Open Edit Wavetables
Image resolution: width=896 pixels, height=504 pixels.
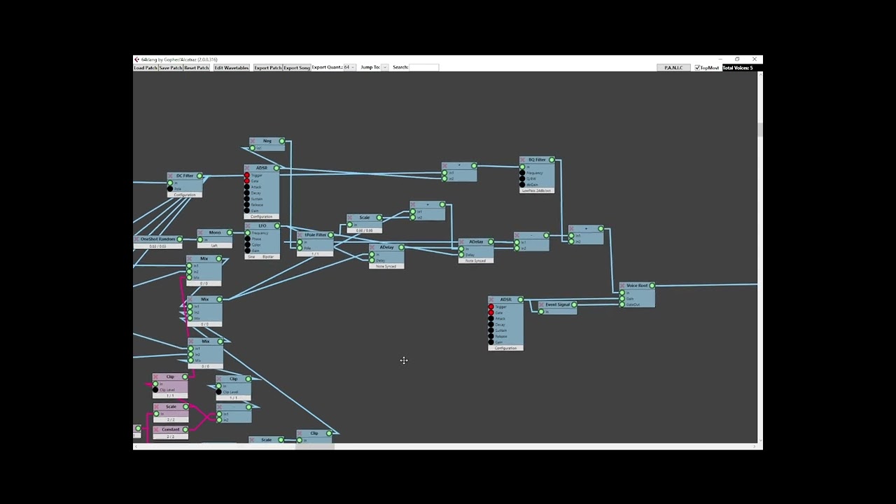click(x=232, y=68)
